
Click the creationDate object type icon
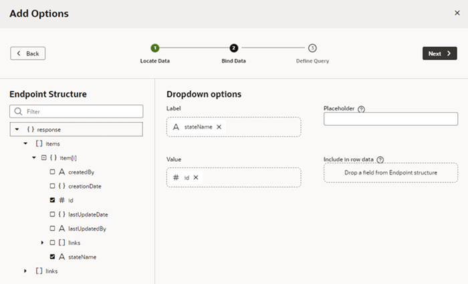click(x=62, y=186)
